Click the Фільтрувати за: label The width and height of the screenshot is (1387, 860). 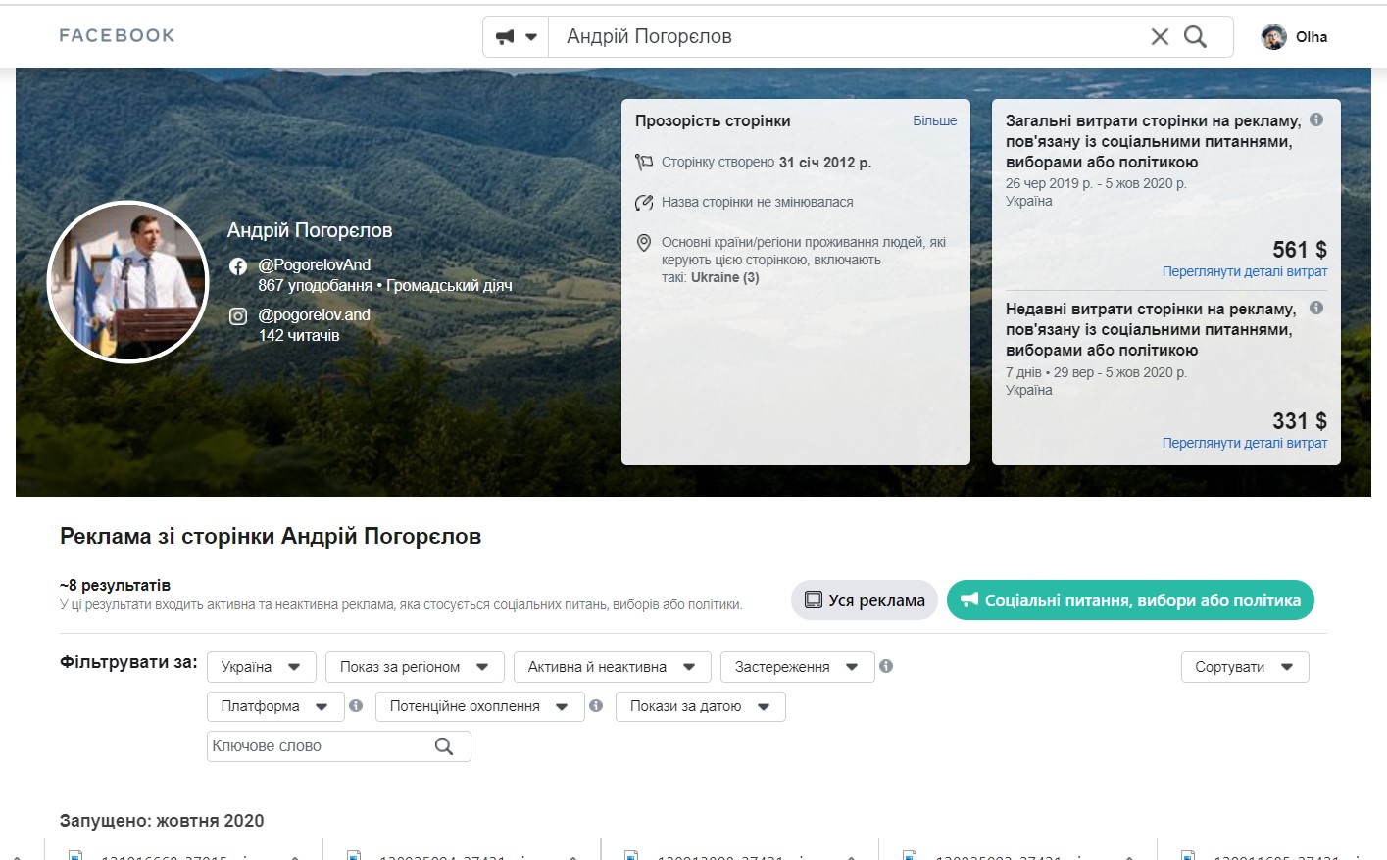pos(128,662)
